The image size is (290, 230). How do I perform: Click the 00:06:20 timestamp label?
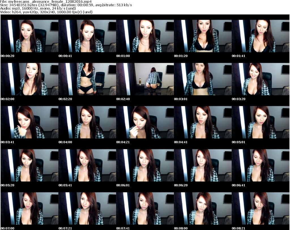(x=181, y=185)
